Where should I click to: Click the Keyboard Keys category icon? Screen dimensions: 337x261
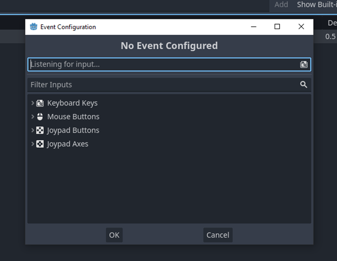point(40,103)
